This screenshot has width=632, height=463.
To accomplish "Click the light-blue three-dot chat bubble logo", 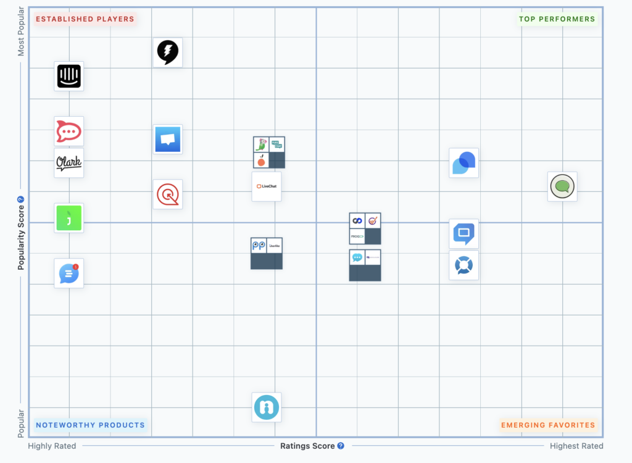I will pyautogui.click(x=357, y=257).
